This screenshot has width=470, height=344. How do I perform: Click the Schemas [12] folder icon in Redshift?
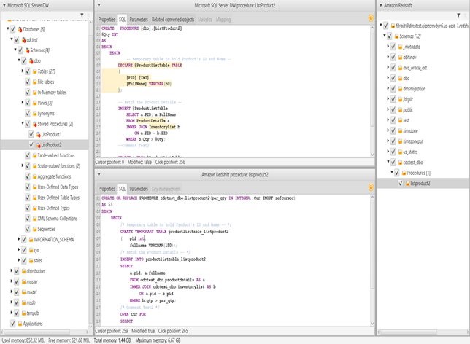click(x=396, y=36)
